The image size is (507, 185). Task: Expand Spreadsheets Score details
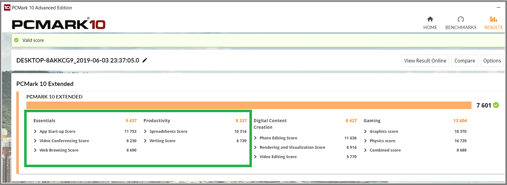[145, 132]
